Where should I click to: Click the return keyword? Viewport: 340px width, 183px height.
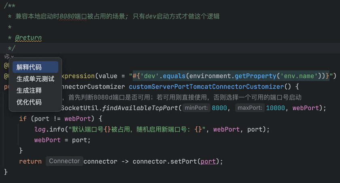[30, 161]
